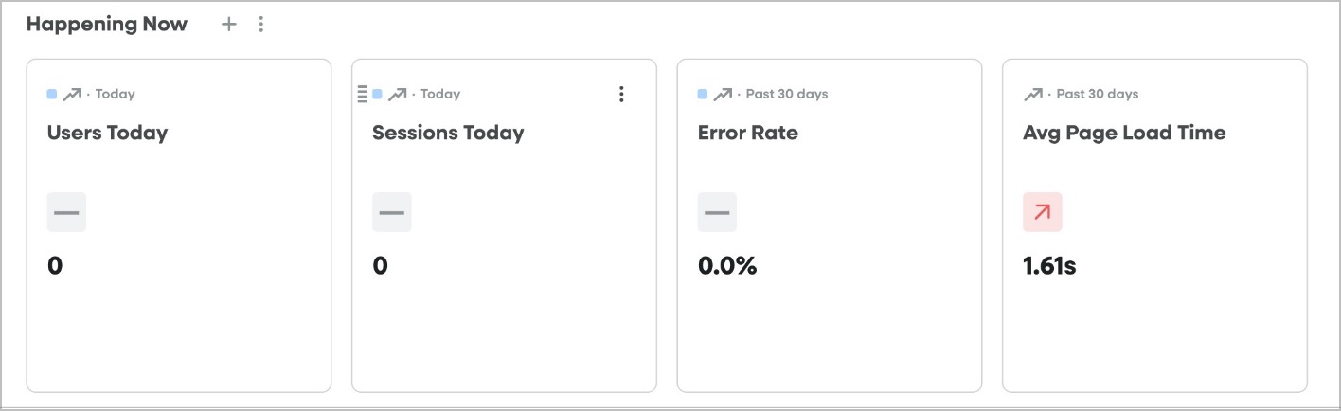Grab the drag handle on Sessions Today card
Viewport: 1341px width, 411px height.
point(362,94)
